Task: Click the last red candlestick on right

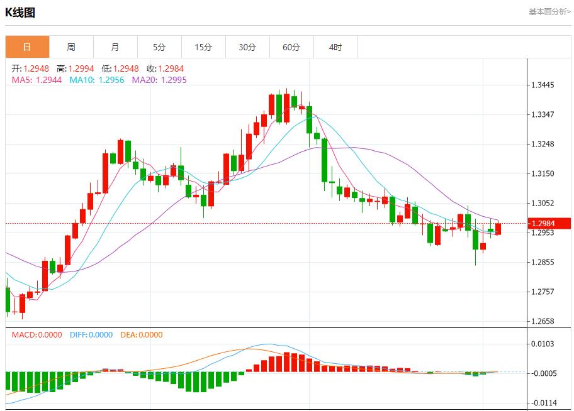Action: click(498, 229)
